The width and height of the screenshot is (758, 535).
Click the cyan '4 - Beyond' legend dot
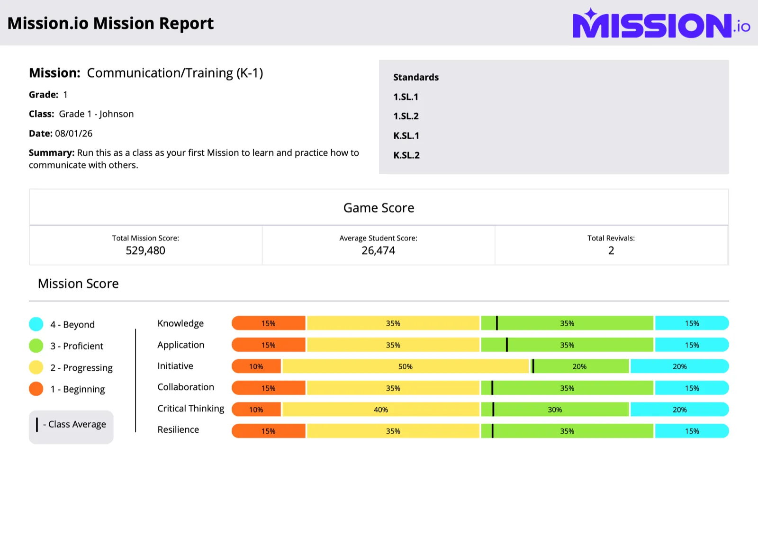(x=36, y=324)
